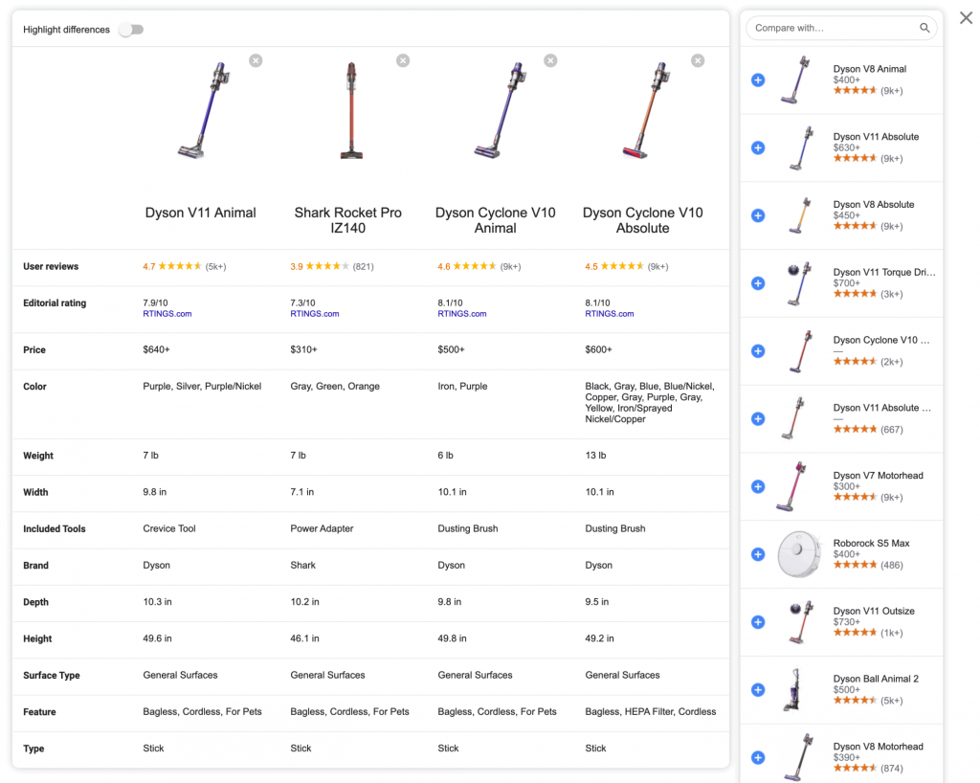Click the Gray, Green, Orange color cell

[335, 386]
